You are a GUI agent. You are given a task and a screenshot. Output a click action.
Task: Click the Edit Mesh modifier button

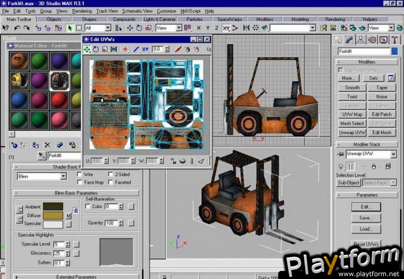pos(382,132)
